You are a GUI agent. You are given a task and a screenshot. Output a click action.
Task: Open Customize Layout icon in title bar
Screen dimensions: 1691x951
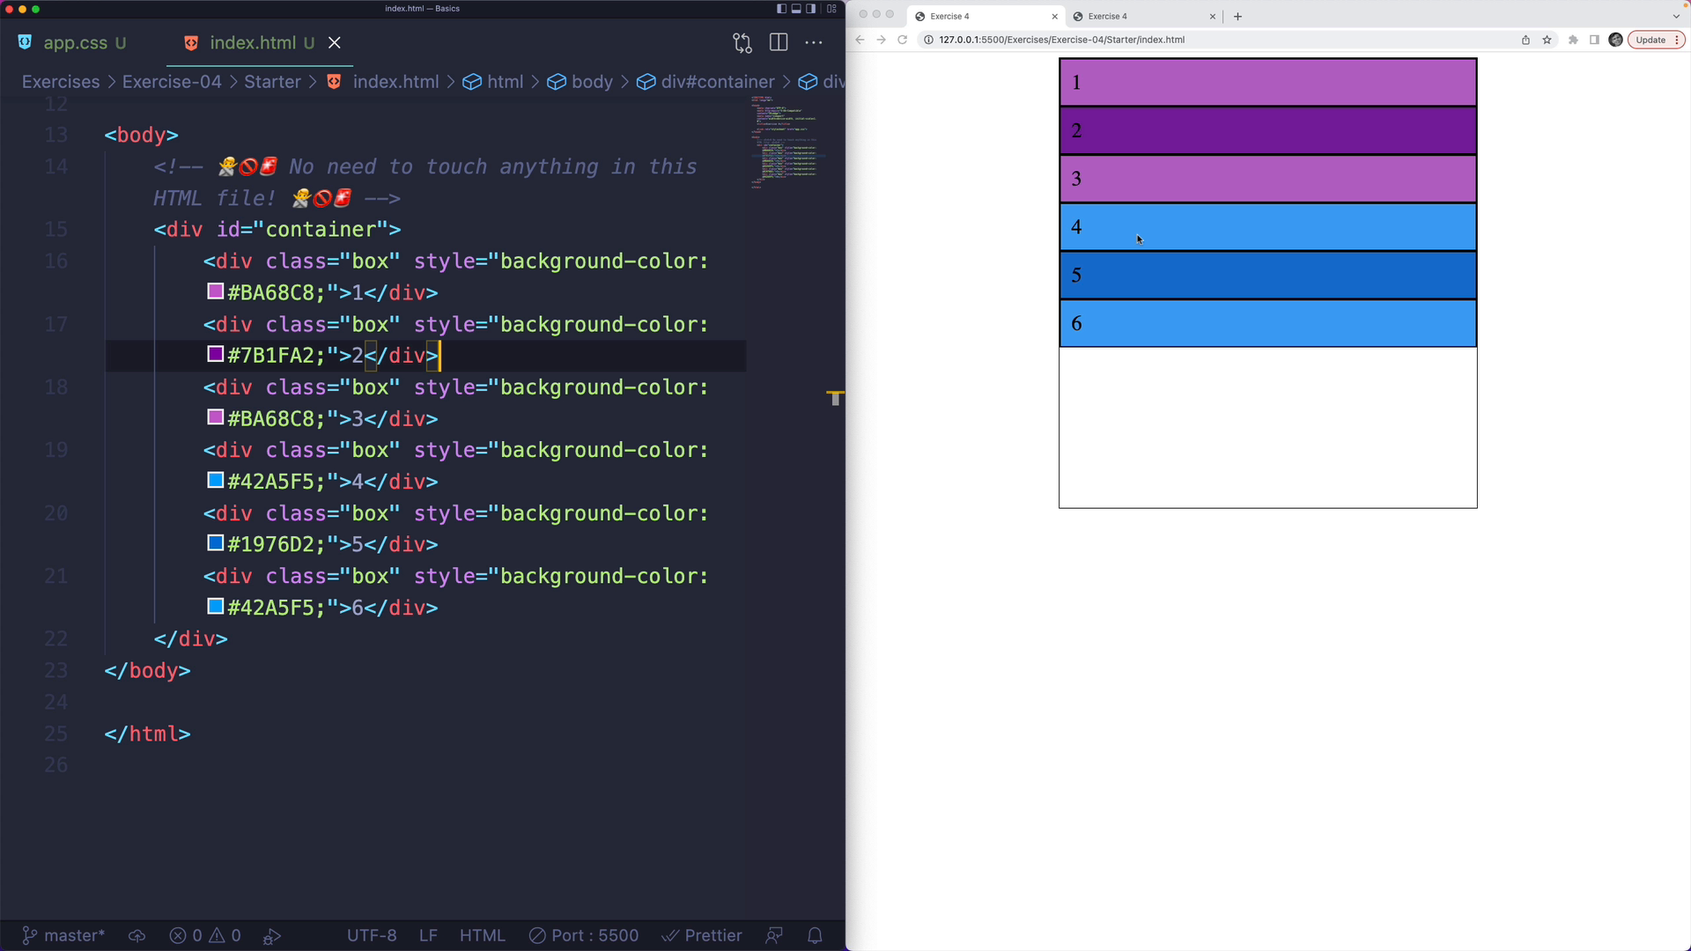click(x=831, y=9)
